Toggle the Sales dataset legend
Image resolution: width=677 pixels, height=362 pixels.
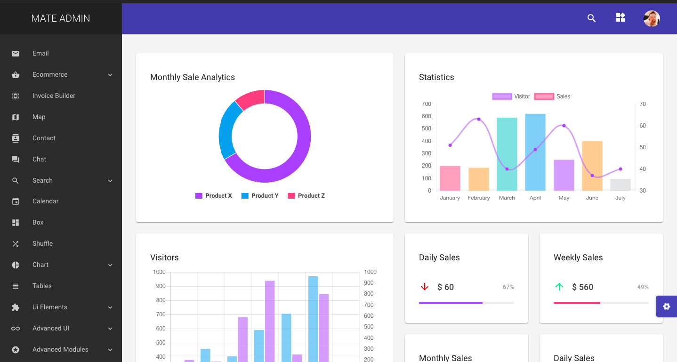click(x=552, y=97)
